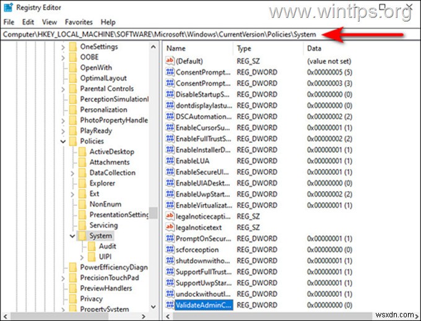This screenshot has width=421, height=321.
Task: Click the Personalization folder icon
Action: coord(73,109)
